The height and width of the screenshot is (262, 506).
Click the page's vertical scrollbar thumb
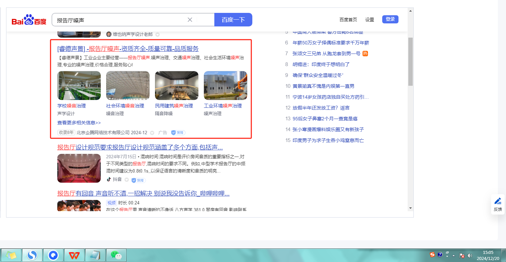tap(410, 61)
